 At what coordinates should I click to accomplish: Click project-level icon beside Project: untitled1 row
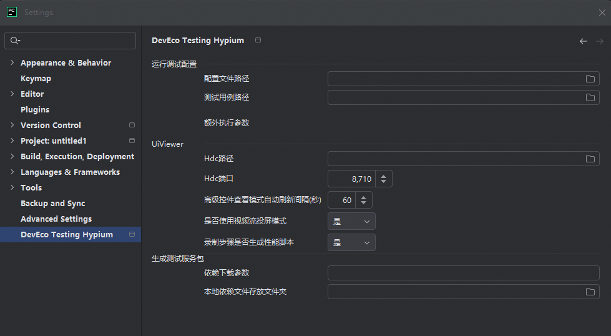tap(132, 141)
